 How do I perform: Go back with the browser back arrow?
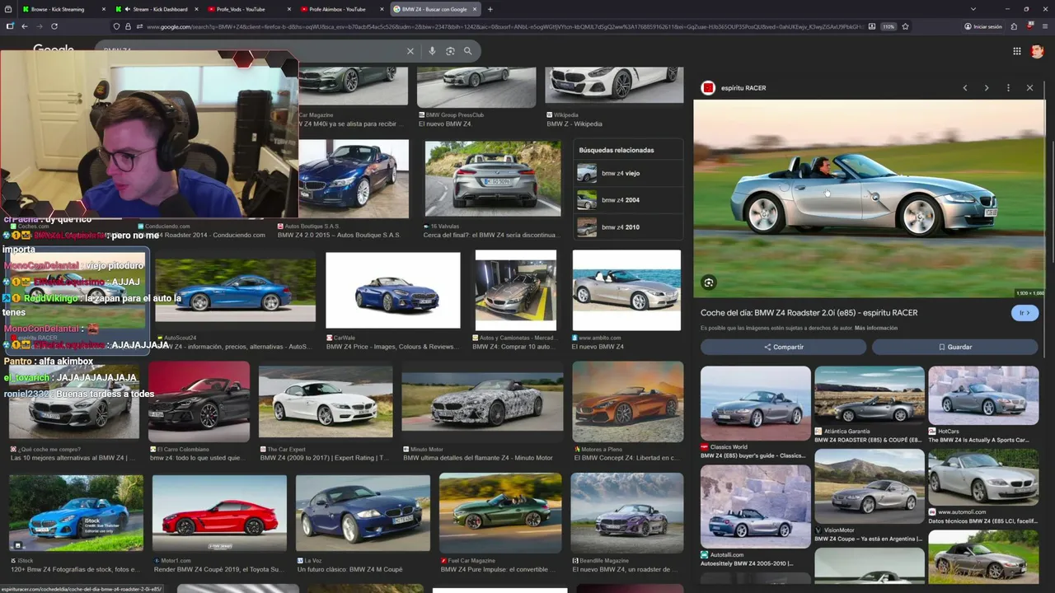click(x=25, y=26)
